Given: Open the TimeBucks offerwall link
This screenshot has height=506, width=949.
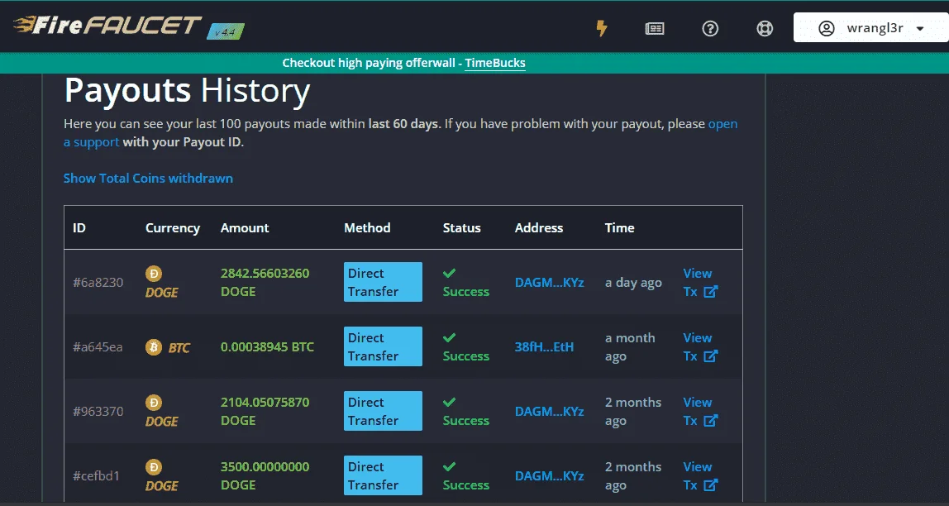Looking at the screenshot, I should point(494,62).
